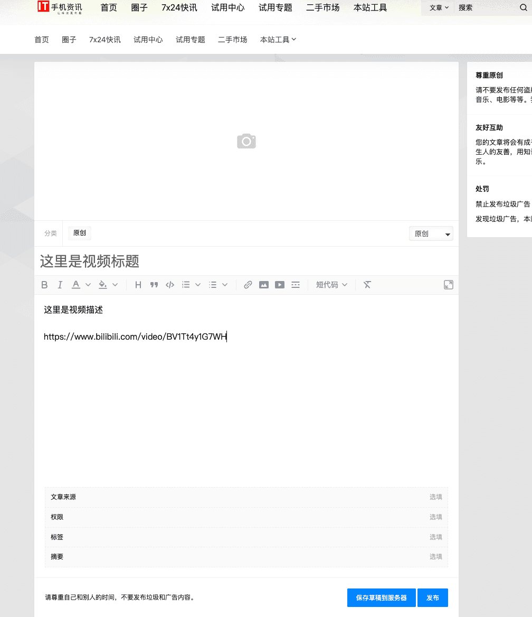Open 试用中心 in the secondary navigation
Viewport: 532px width, 617px height.
tap(148, 40)
